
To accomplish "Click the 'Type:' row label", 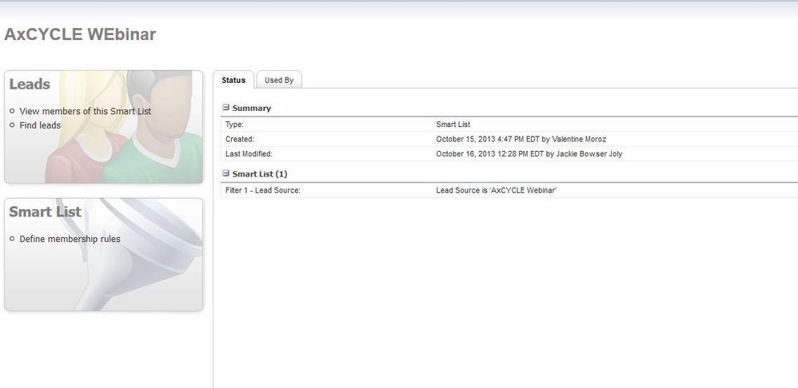I will pos(234,124).
